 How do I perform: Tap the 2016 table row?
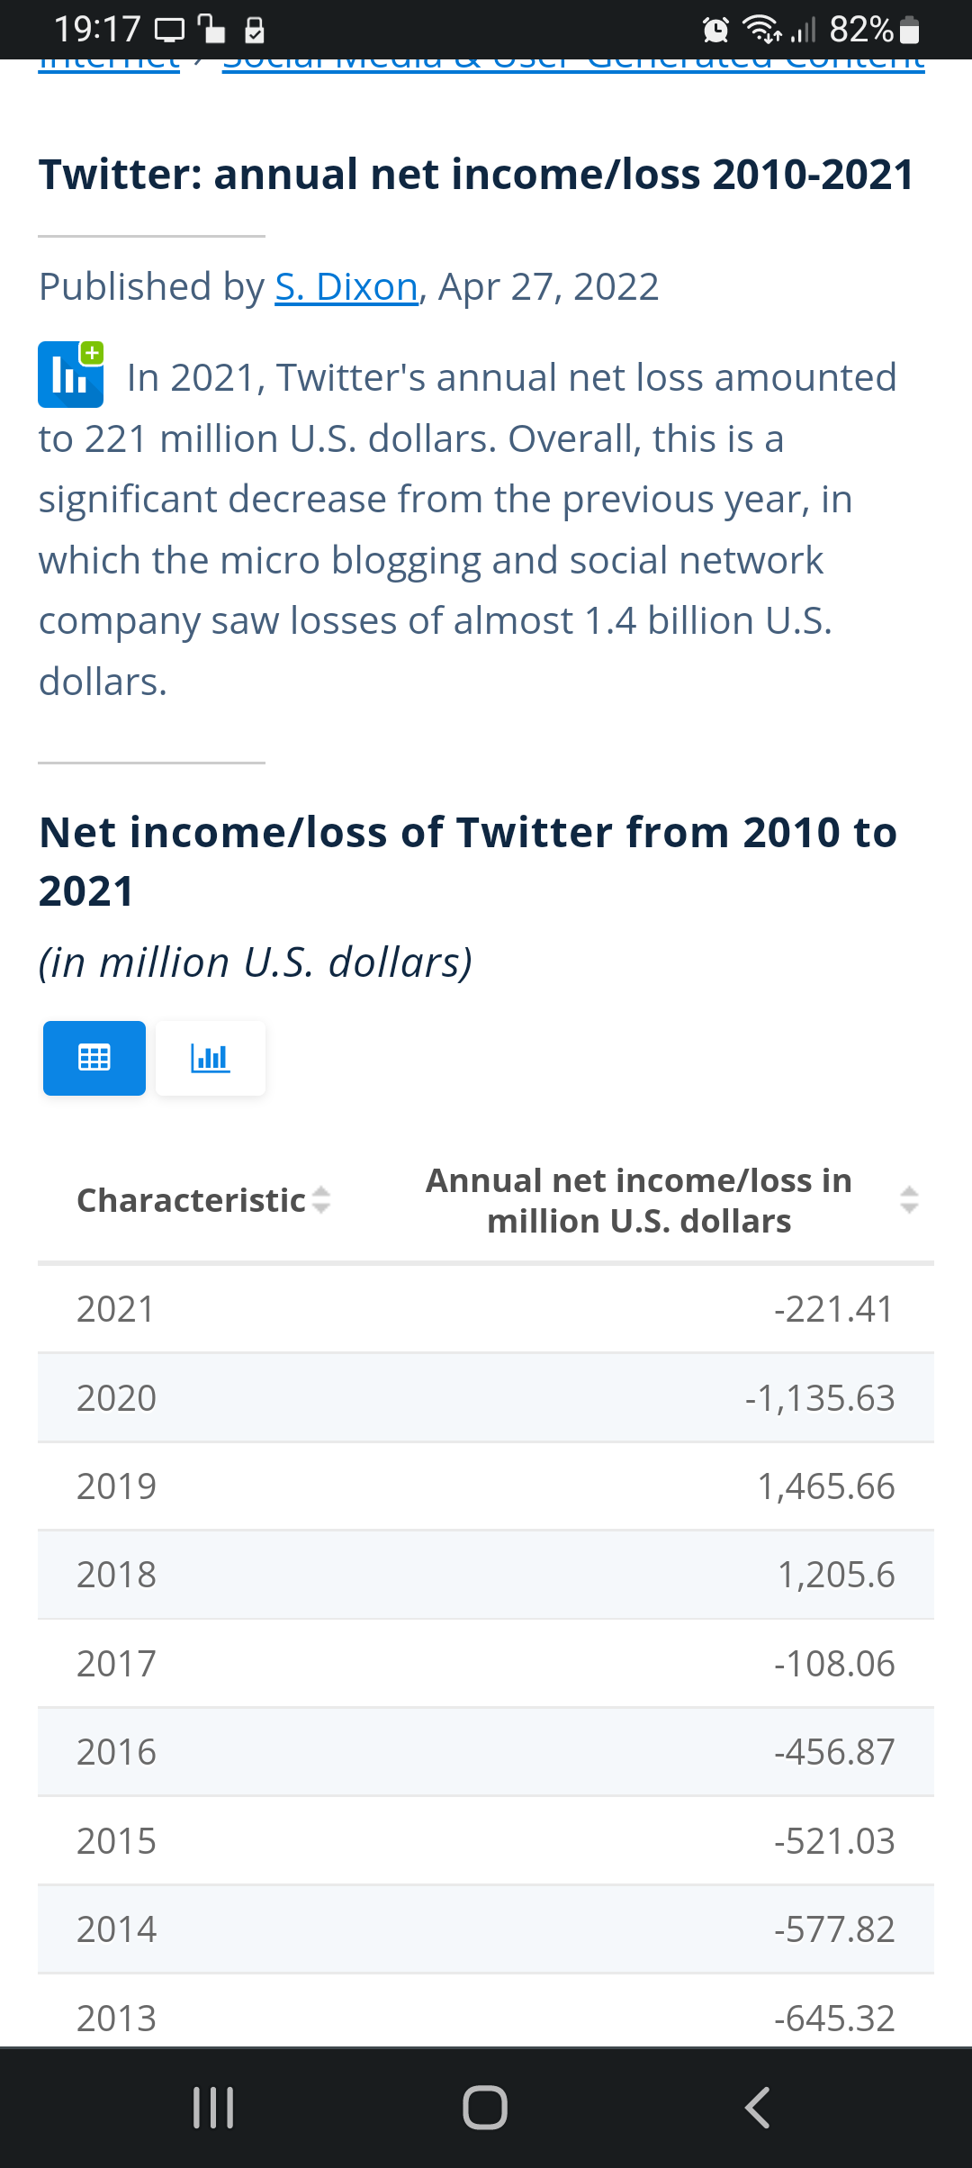(486, 1752)
